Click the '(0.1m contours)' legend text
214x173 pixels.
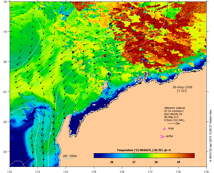174,111
